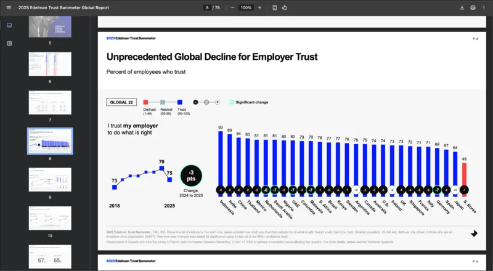Rotate the document counterclockwise
Image resolution: width=493 pixels, height=271 pixels.
(284, 7)
